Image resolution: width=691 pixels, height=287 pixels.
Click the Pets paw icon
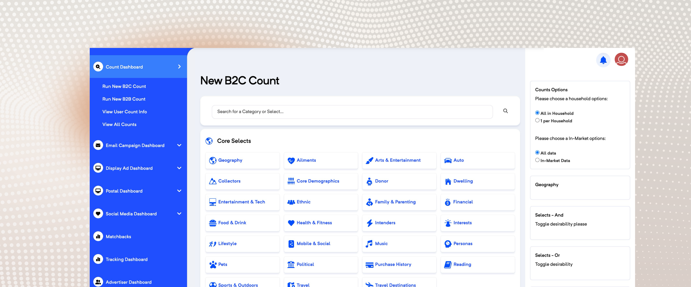(x=213, y=264)
